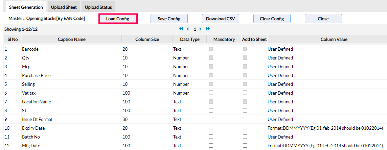The height and width of the screenshot is (150, 387).
Task: Download CSV of the sheet
Action: tap(220, 19)
